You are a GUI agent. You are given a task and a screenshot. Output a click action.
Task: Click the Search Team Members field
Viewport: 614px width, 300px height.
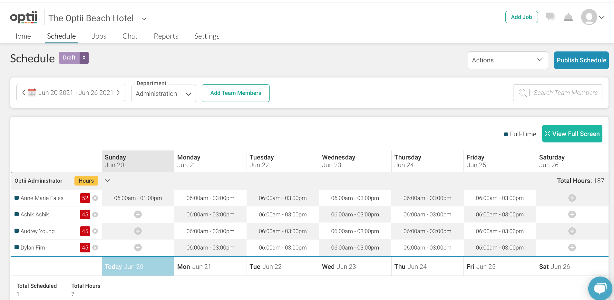558,93
